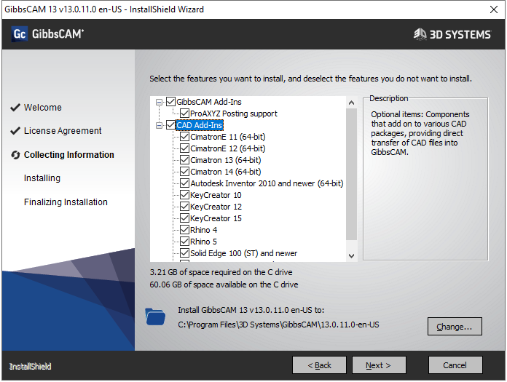Image resolution: width=507 pixels, height=382 pixels.
Task: Toggle the KeyCreator 10 checkbox
Action: 184,195
